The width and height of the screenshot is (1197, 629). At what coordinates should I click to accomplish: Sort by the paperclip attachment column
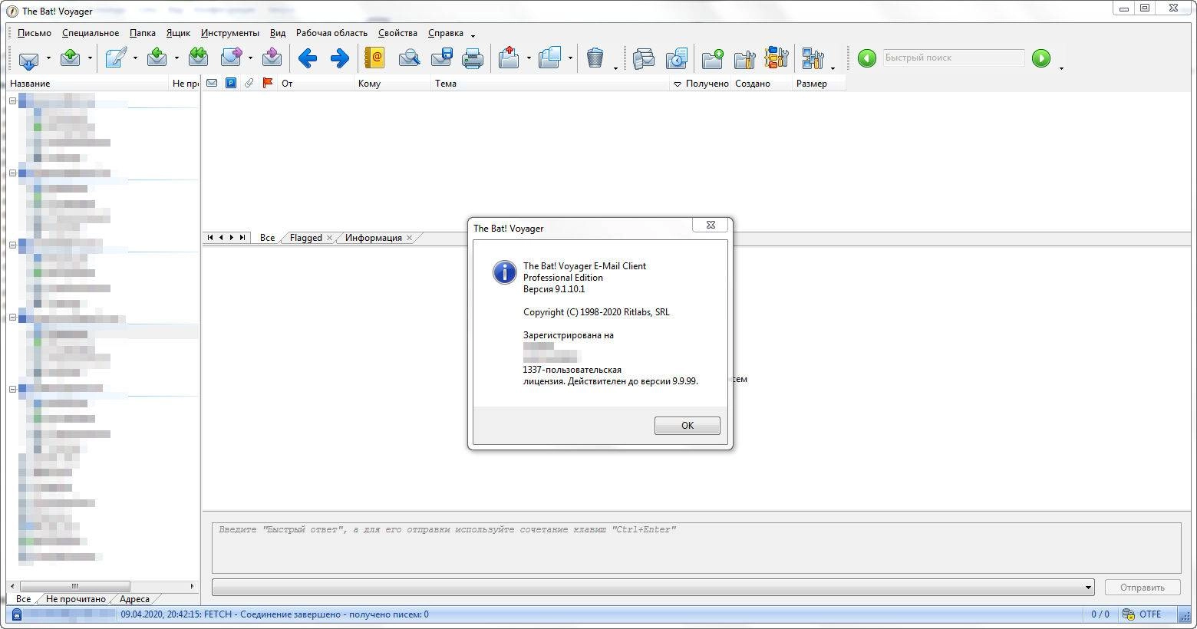(x=249, y=83)
